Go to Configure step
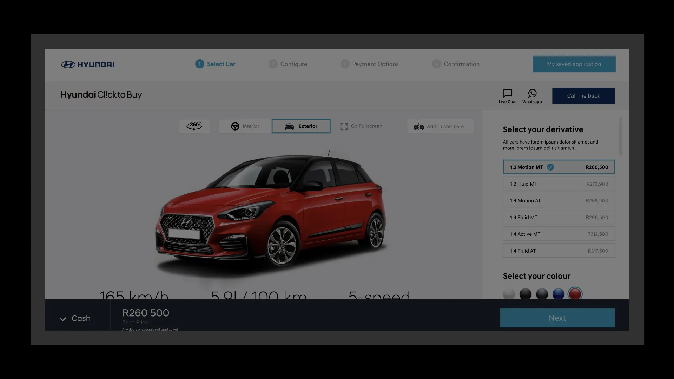 pos(288,64)
